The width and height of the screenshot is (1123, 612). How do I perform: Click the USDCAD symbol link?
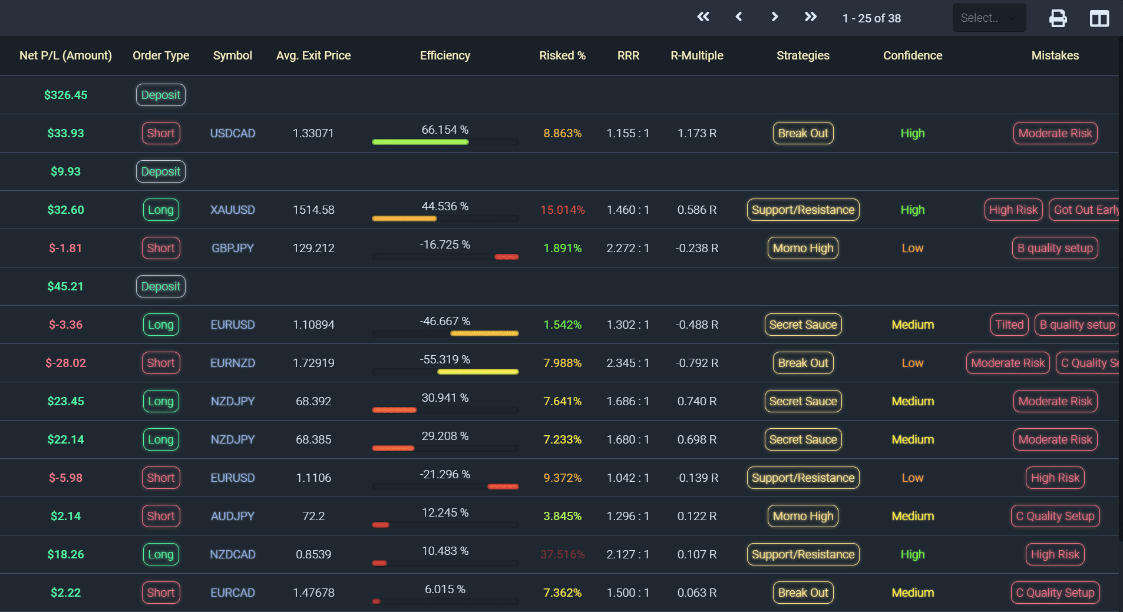click(233, 133)
